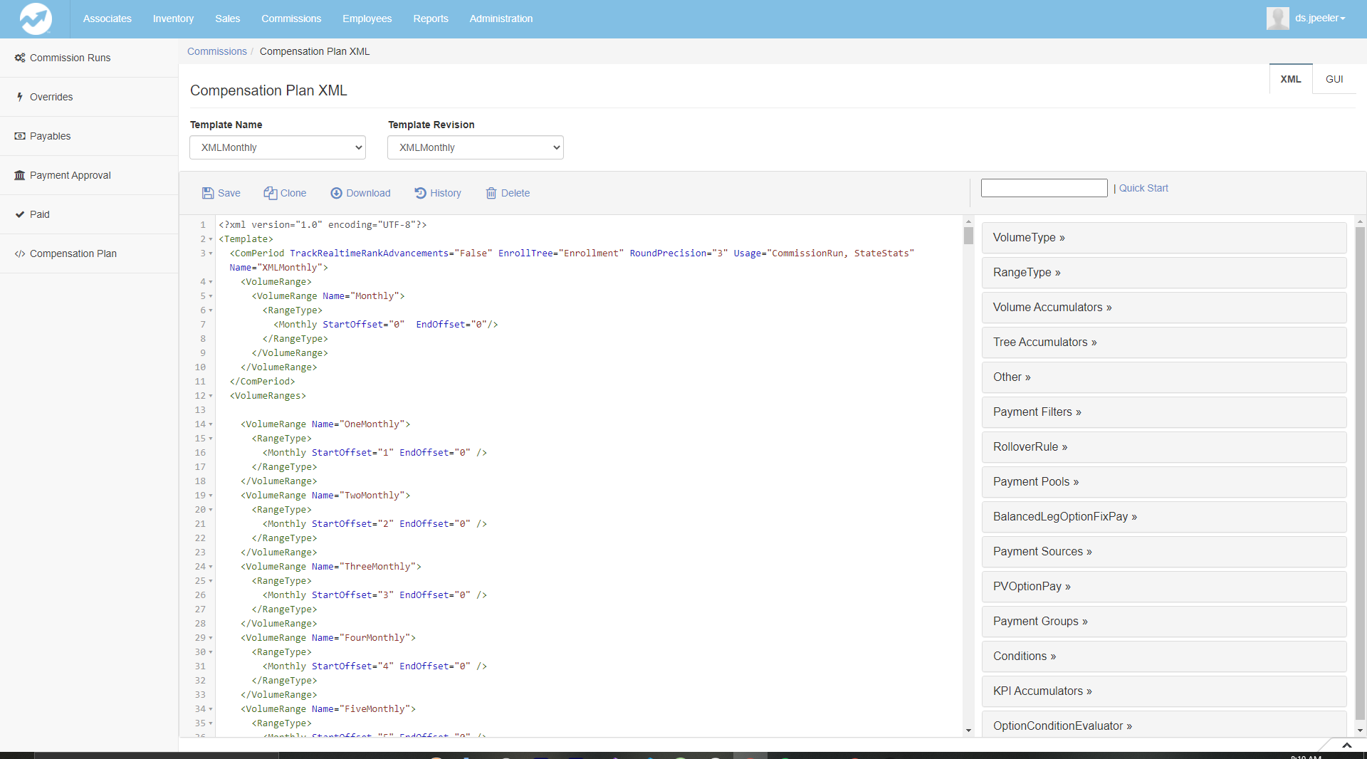Expand the BalancedLegOptionFixPay snippet panel
The image size is (1367, 759).
pos(1164,517)
